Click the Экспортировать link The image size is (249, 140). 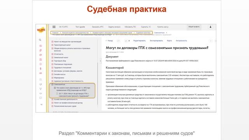click(156, 41)
